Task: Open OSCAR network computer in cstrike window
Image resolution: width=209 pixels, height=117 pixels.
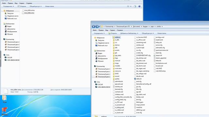Action: pos(99,84)
